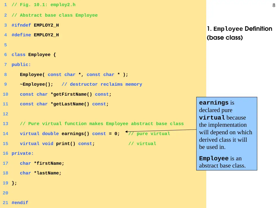Select the 'destructor reclaims memory' comment
Screen dimensions: 278x208
102,84
